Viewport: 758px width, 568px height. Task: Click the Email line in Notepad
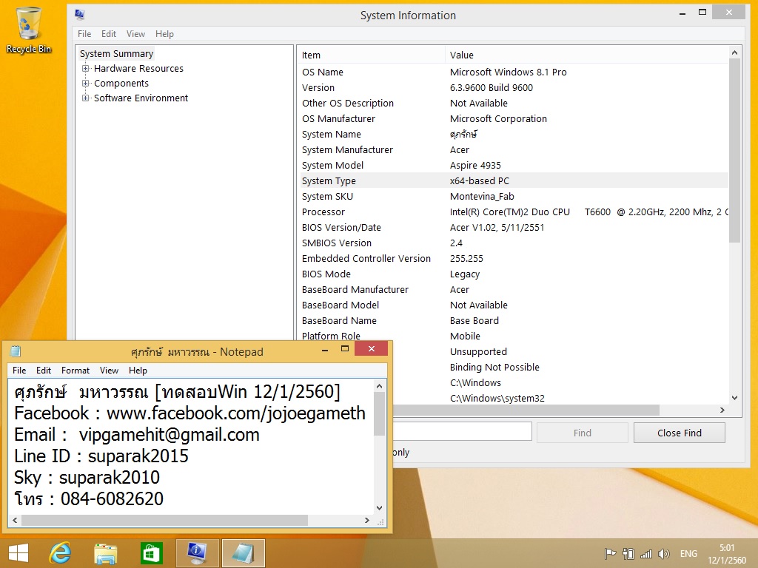(137, 435)
